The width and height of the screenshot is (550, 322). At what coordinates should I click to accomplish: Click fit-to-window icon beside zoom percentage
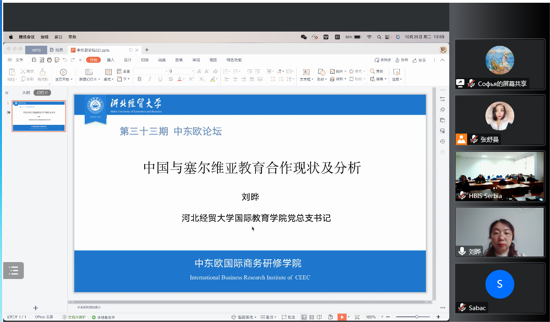357,317
